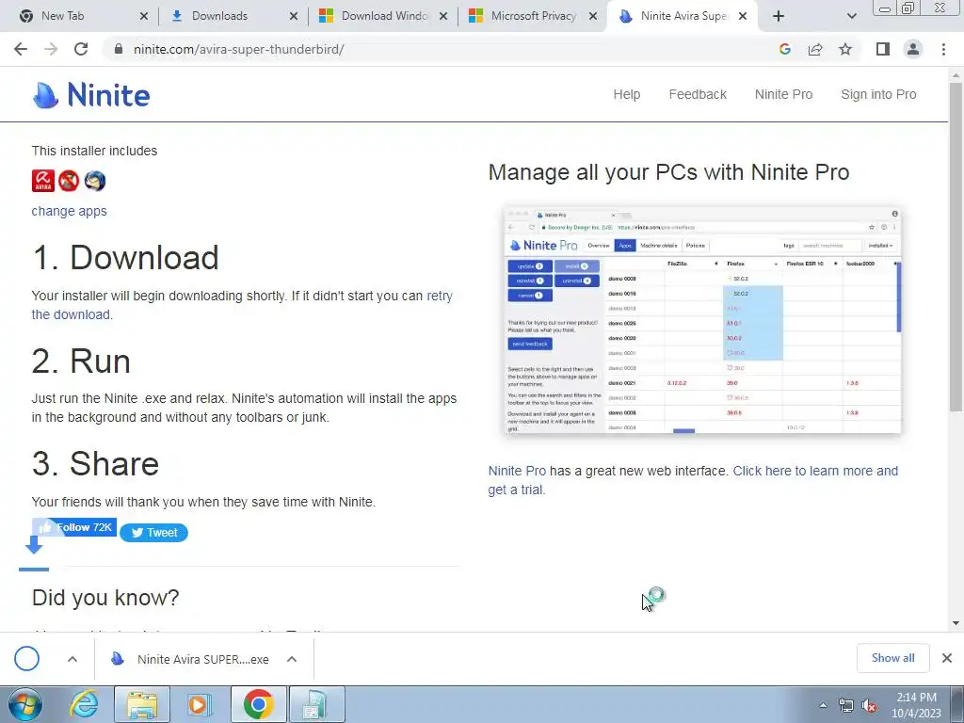The width and height of the screenshot is (964, 723).
Task: Close the Downloads tab
Action: click(x=294, y=16)
